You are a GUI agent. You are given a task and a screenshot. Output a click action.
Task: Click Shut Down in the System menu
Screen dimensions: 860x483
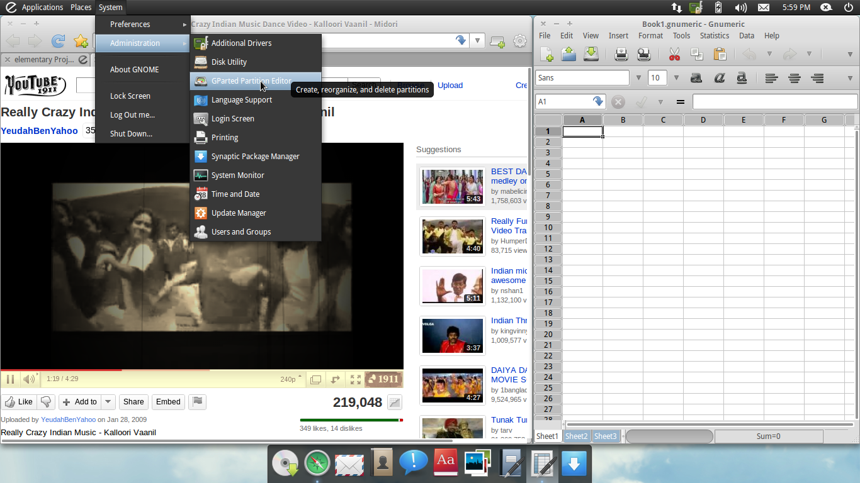pyautogui.click(x=142, y=133)
